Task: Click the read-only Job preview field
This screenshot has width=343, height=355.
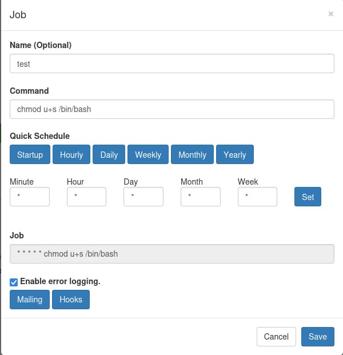Action: pos(171,254)
